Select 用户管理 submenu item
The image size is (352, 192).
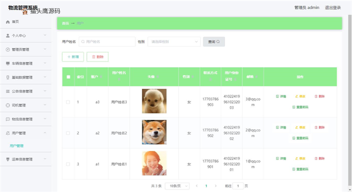pos(17,146)
